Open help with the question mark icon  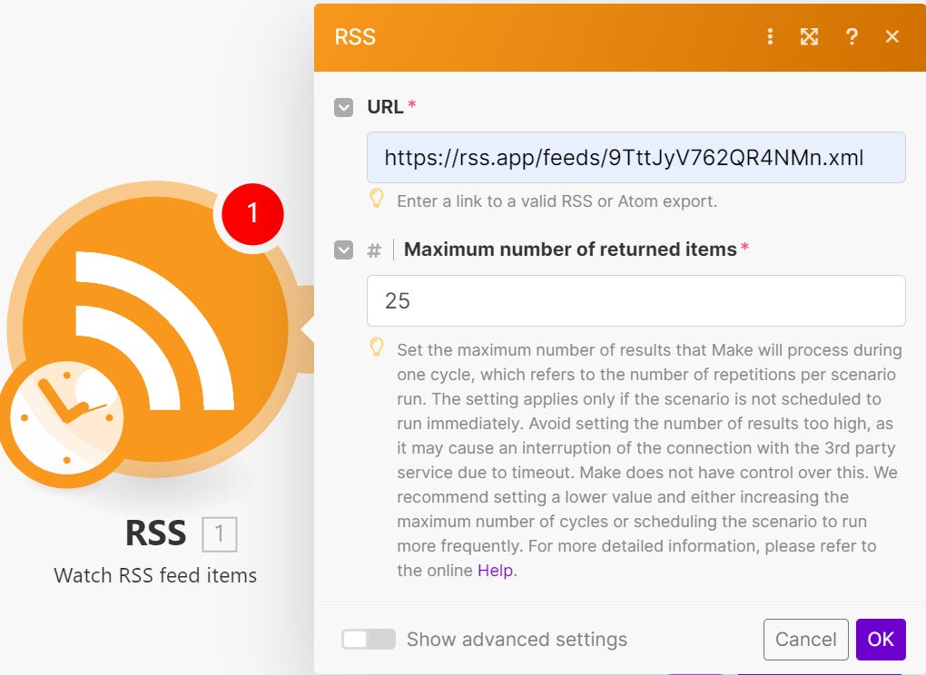pyautogui.click(x=851, y=36)
